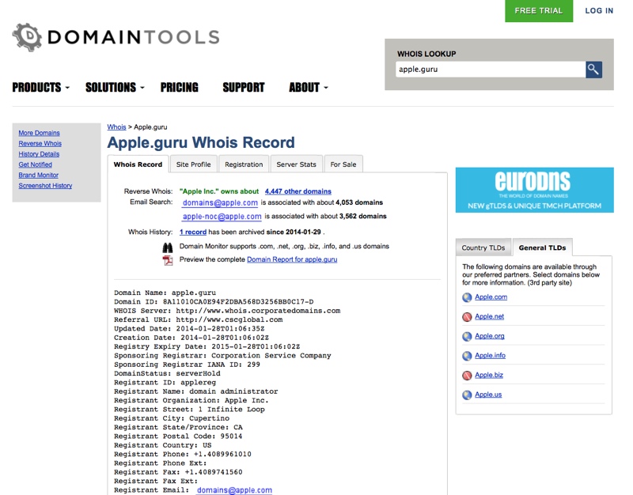Screen dimensions: 633x495
Task: Open the 4,447 other domains link
Action: click(x=298, y=191)
